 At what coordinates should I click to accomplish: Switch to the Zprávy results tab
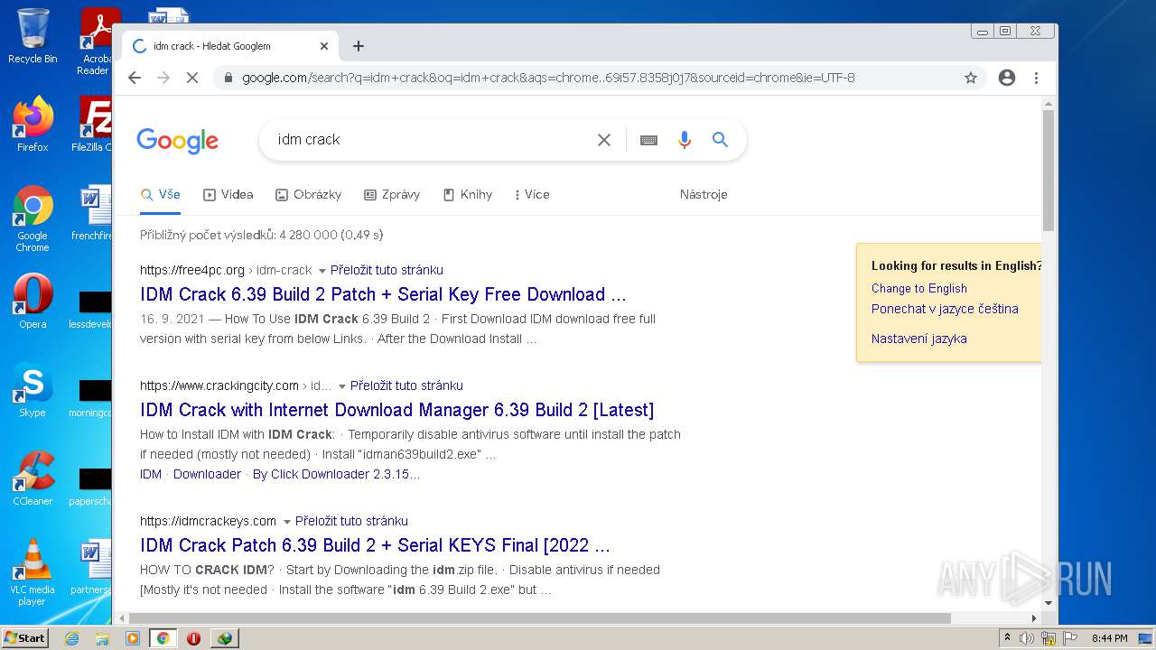point(392,194)
